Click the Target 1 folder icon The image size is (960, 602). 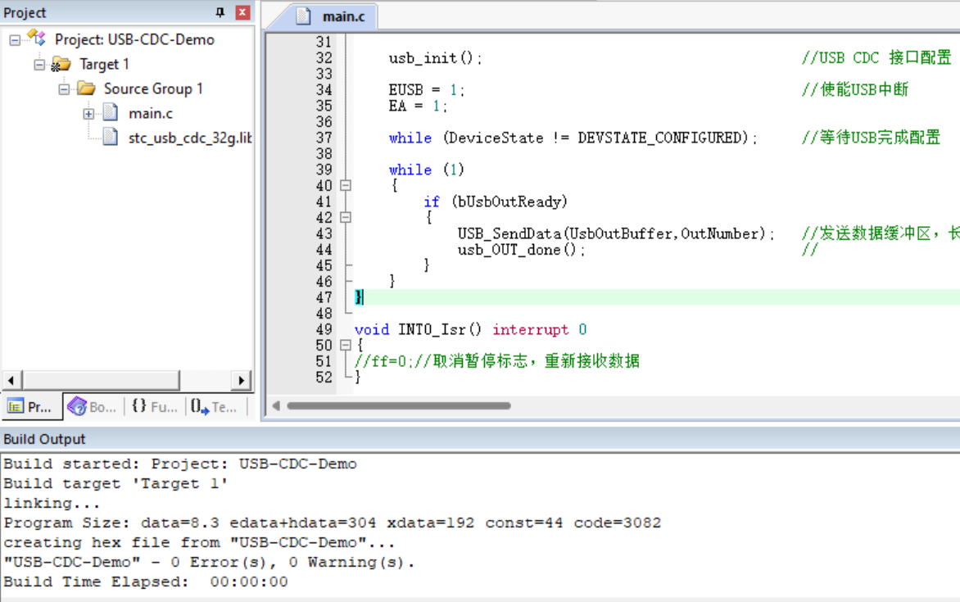[x=61, y=64]
